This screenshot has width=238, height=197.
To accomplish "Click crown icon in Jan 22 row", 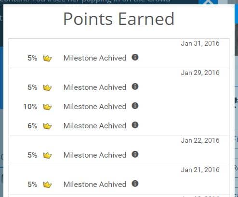I will click(x=47, y=155).
